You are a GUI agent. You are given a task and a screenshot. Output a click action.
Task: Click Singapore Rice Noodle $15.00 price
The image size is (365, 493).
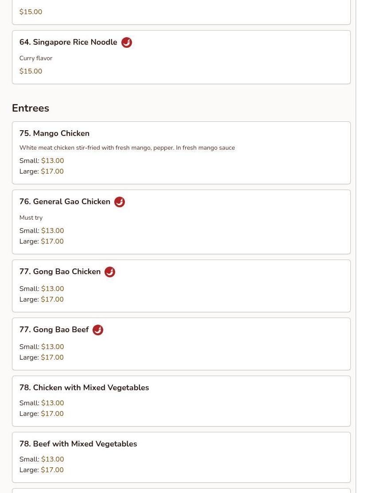[31, 71]
